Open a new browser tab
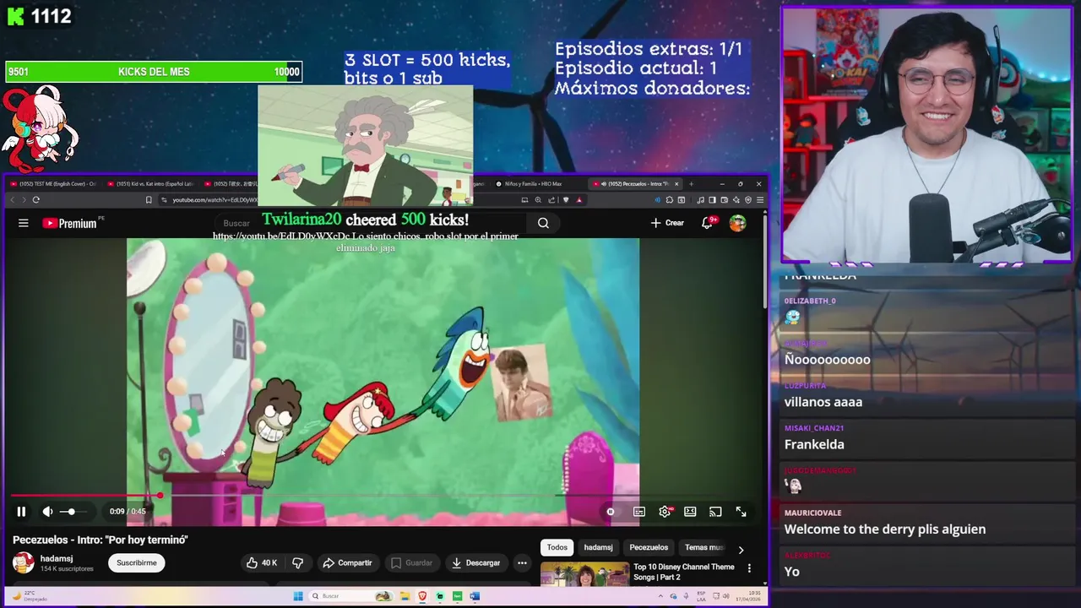Viewport: 1081px width, 608px height. 691,183
